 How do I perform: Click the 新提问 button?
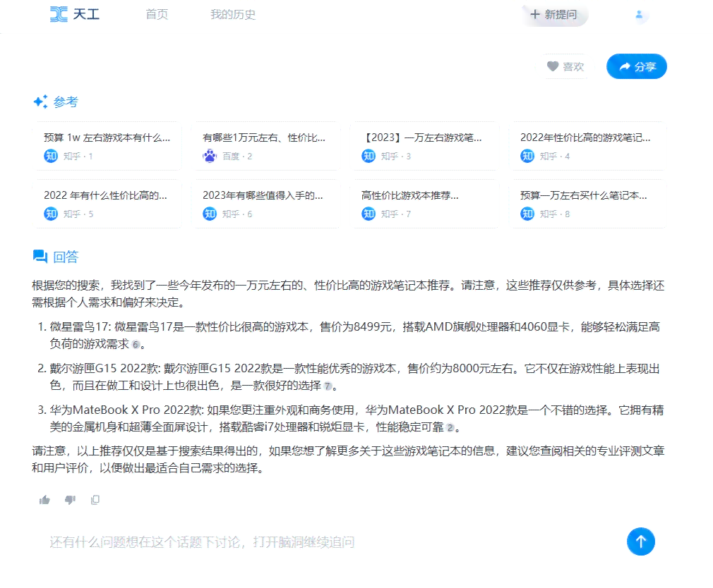554,15
